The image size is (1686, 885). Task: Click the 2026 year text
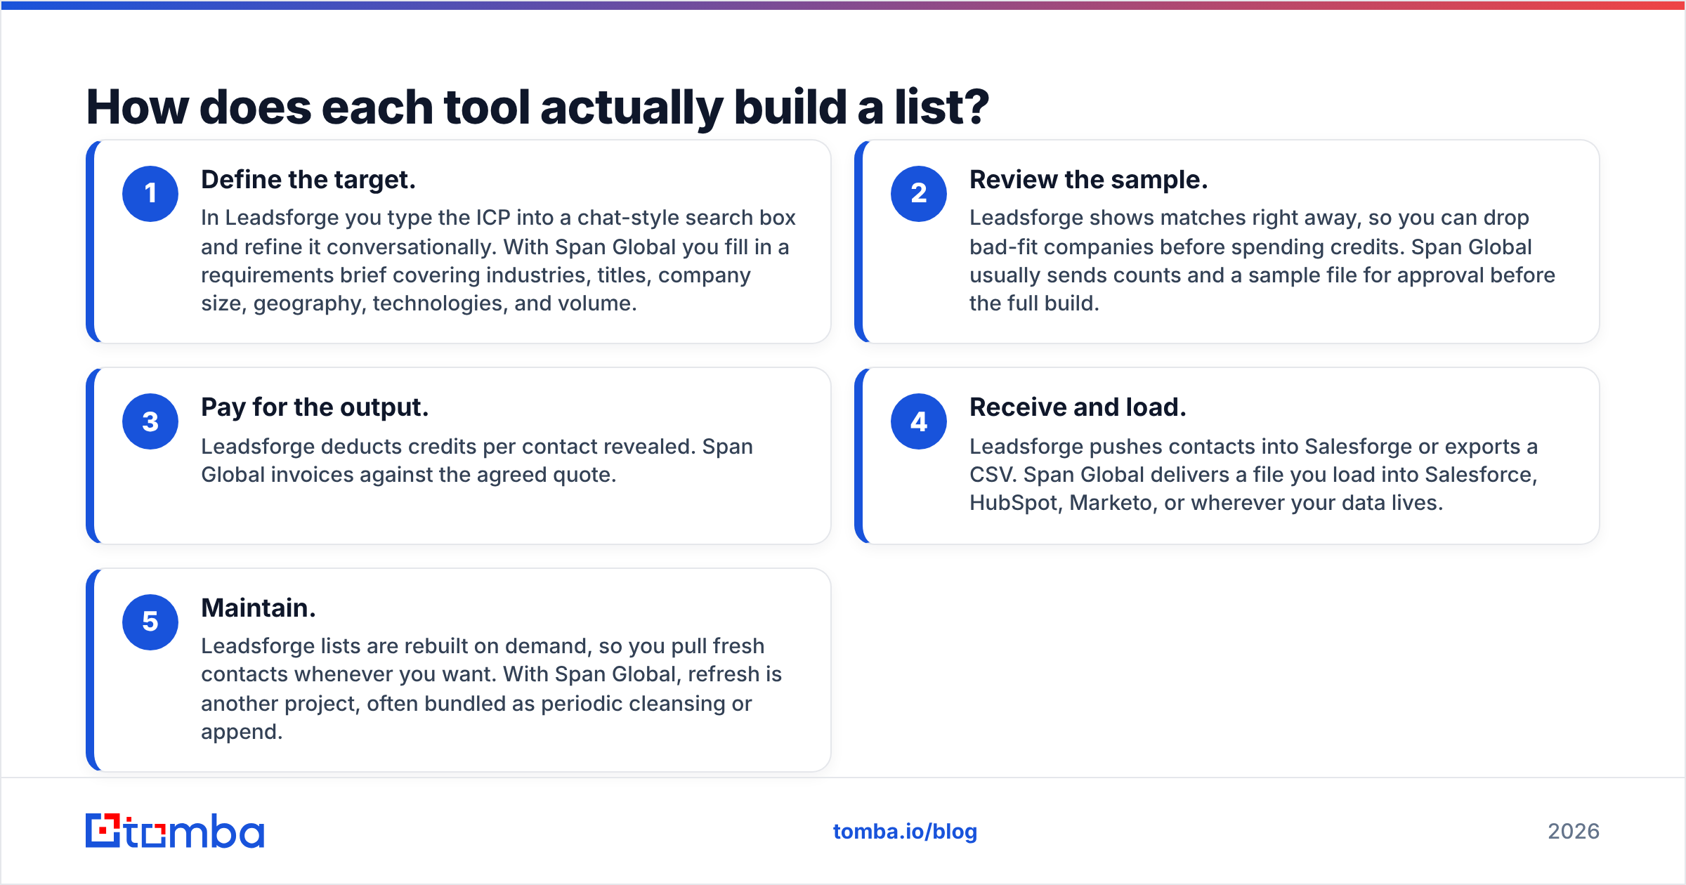point(1574,832)
